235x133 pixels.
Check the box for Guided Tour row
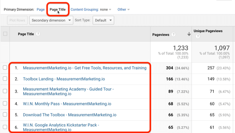pos(5,91)
